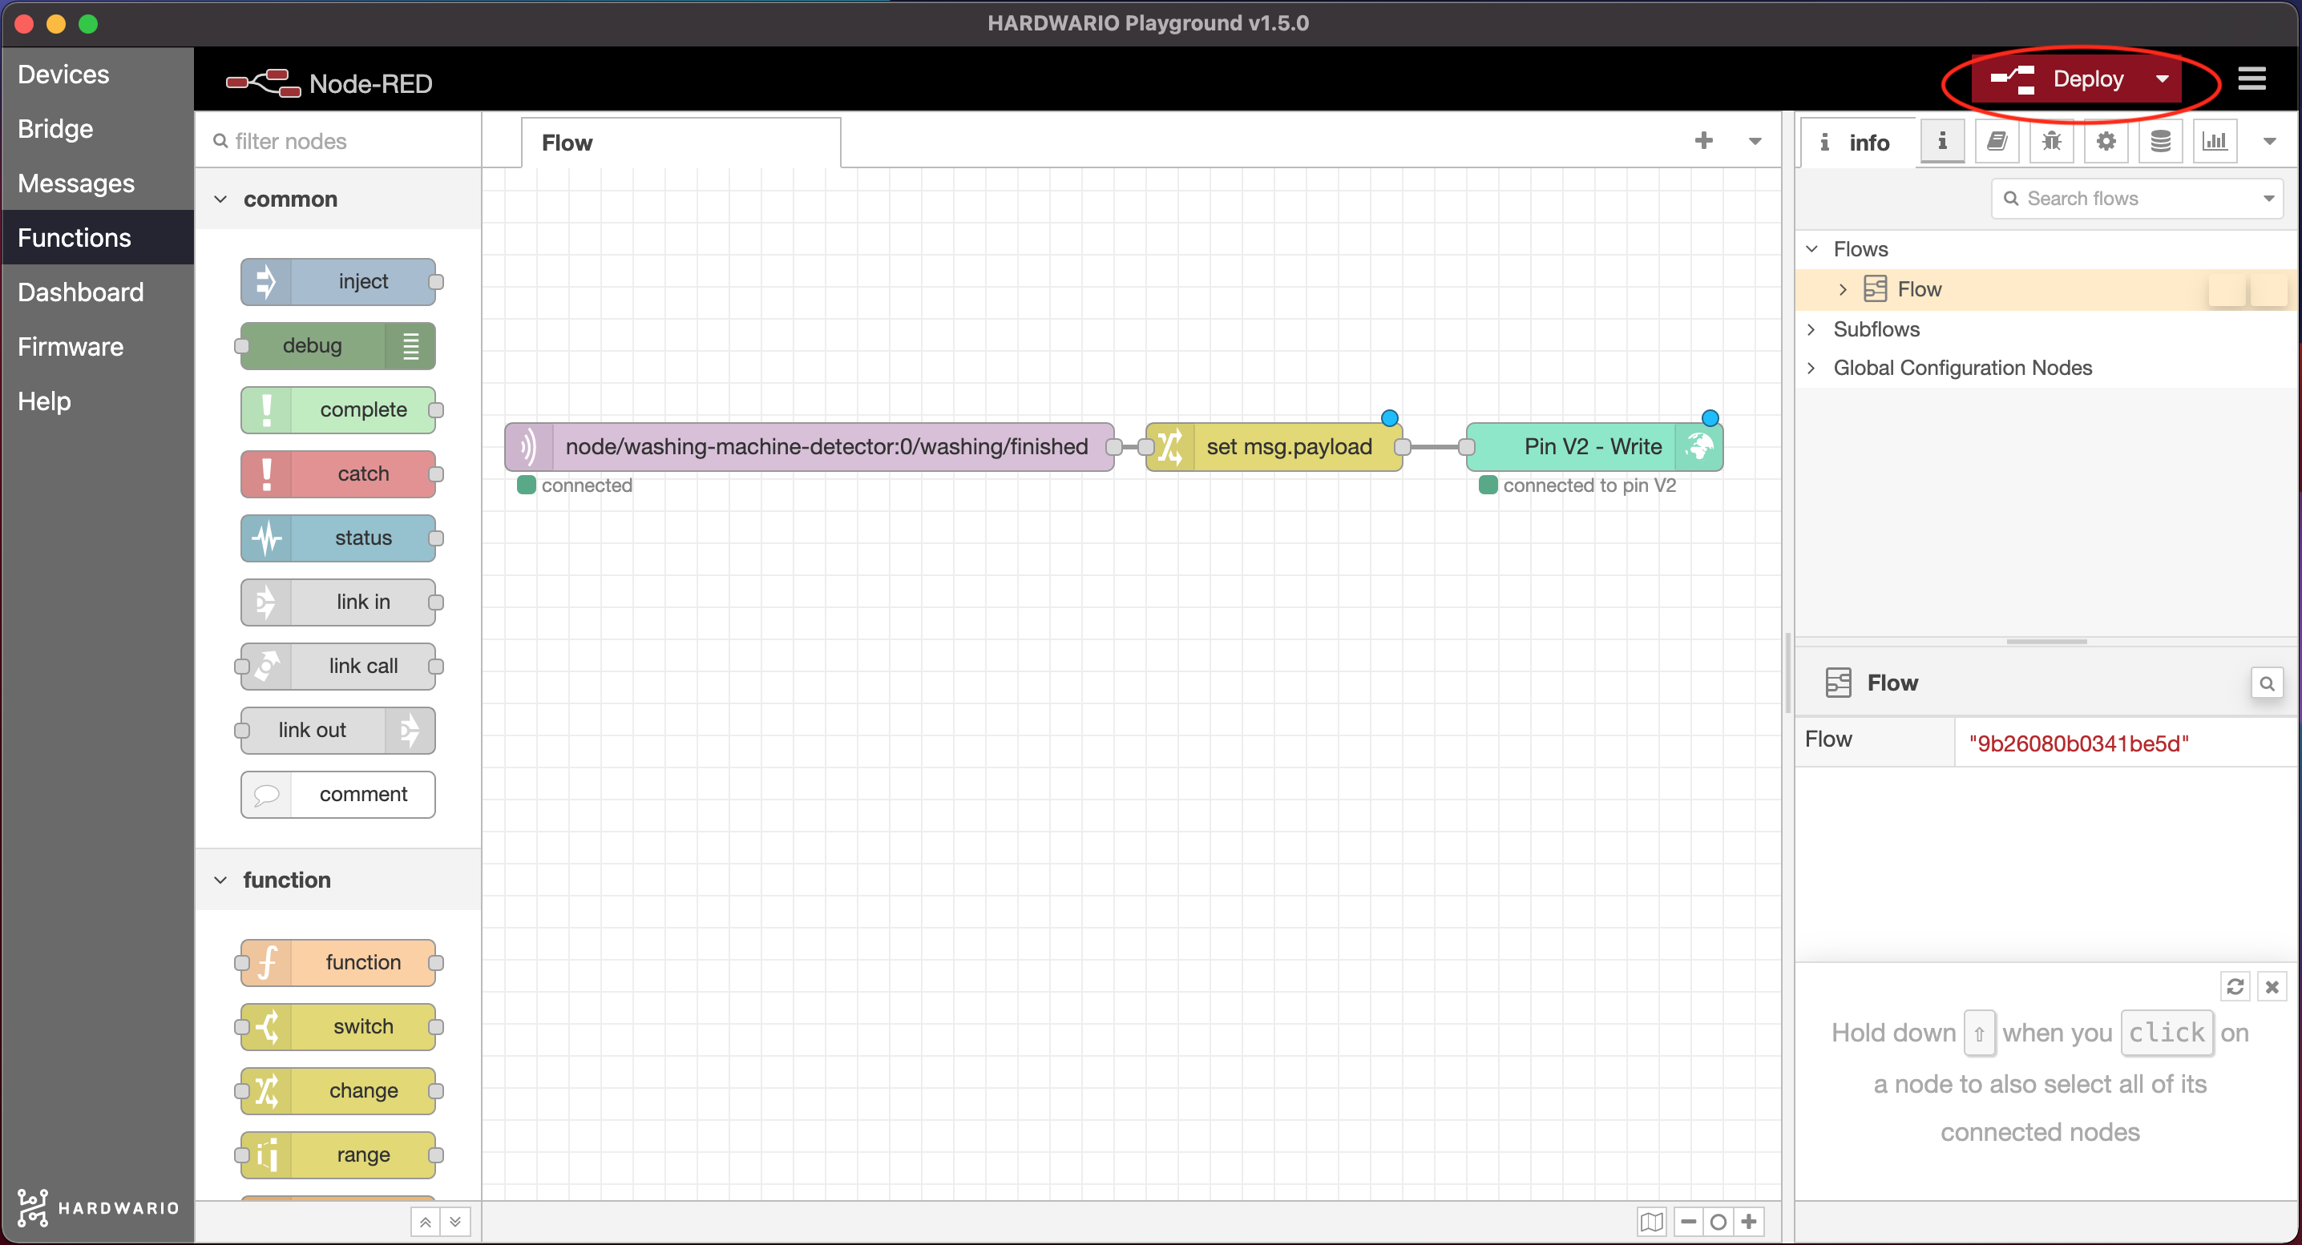Zoom out the workspace with minus

click(x=1688, y=1222)
